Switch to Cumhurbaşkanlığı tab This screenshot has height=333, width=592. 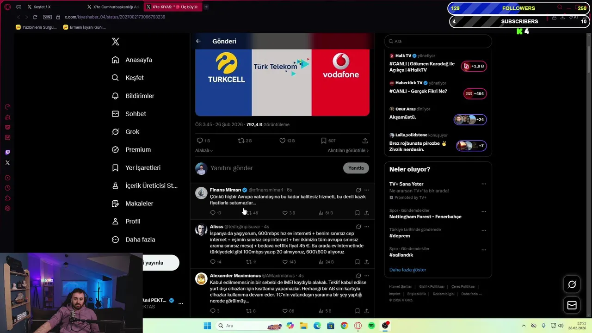(113, 7)
